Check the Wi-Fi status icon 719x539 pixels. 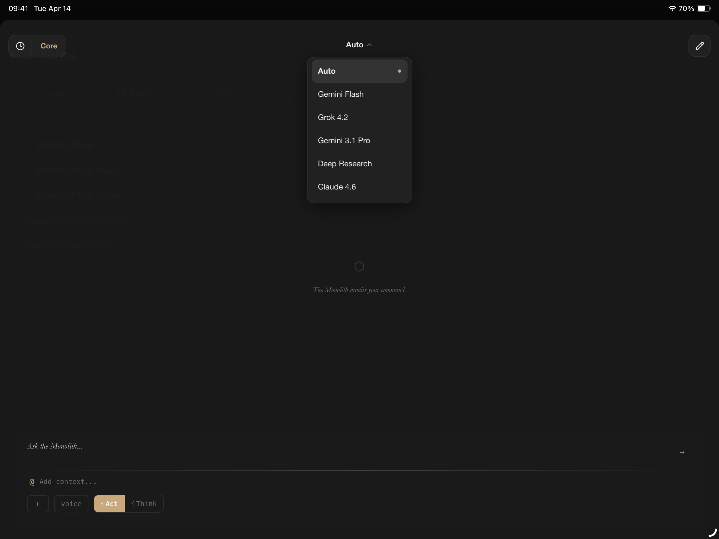click(x=672, y=8)
